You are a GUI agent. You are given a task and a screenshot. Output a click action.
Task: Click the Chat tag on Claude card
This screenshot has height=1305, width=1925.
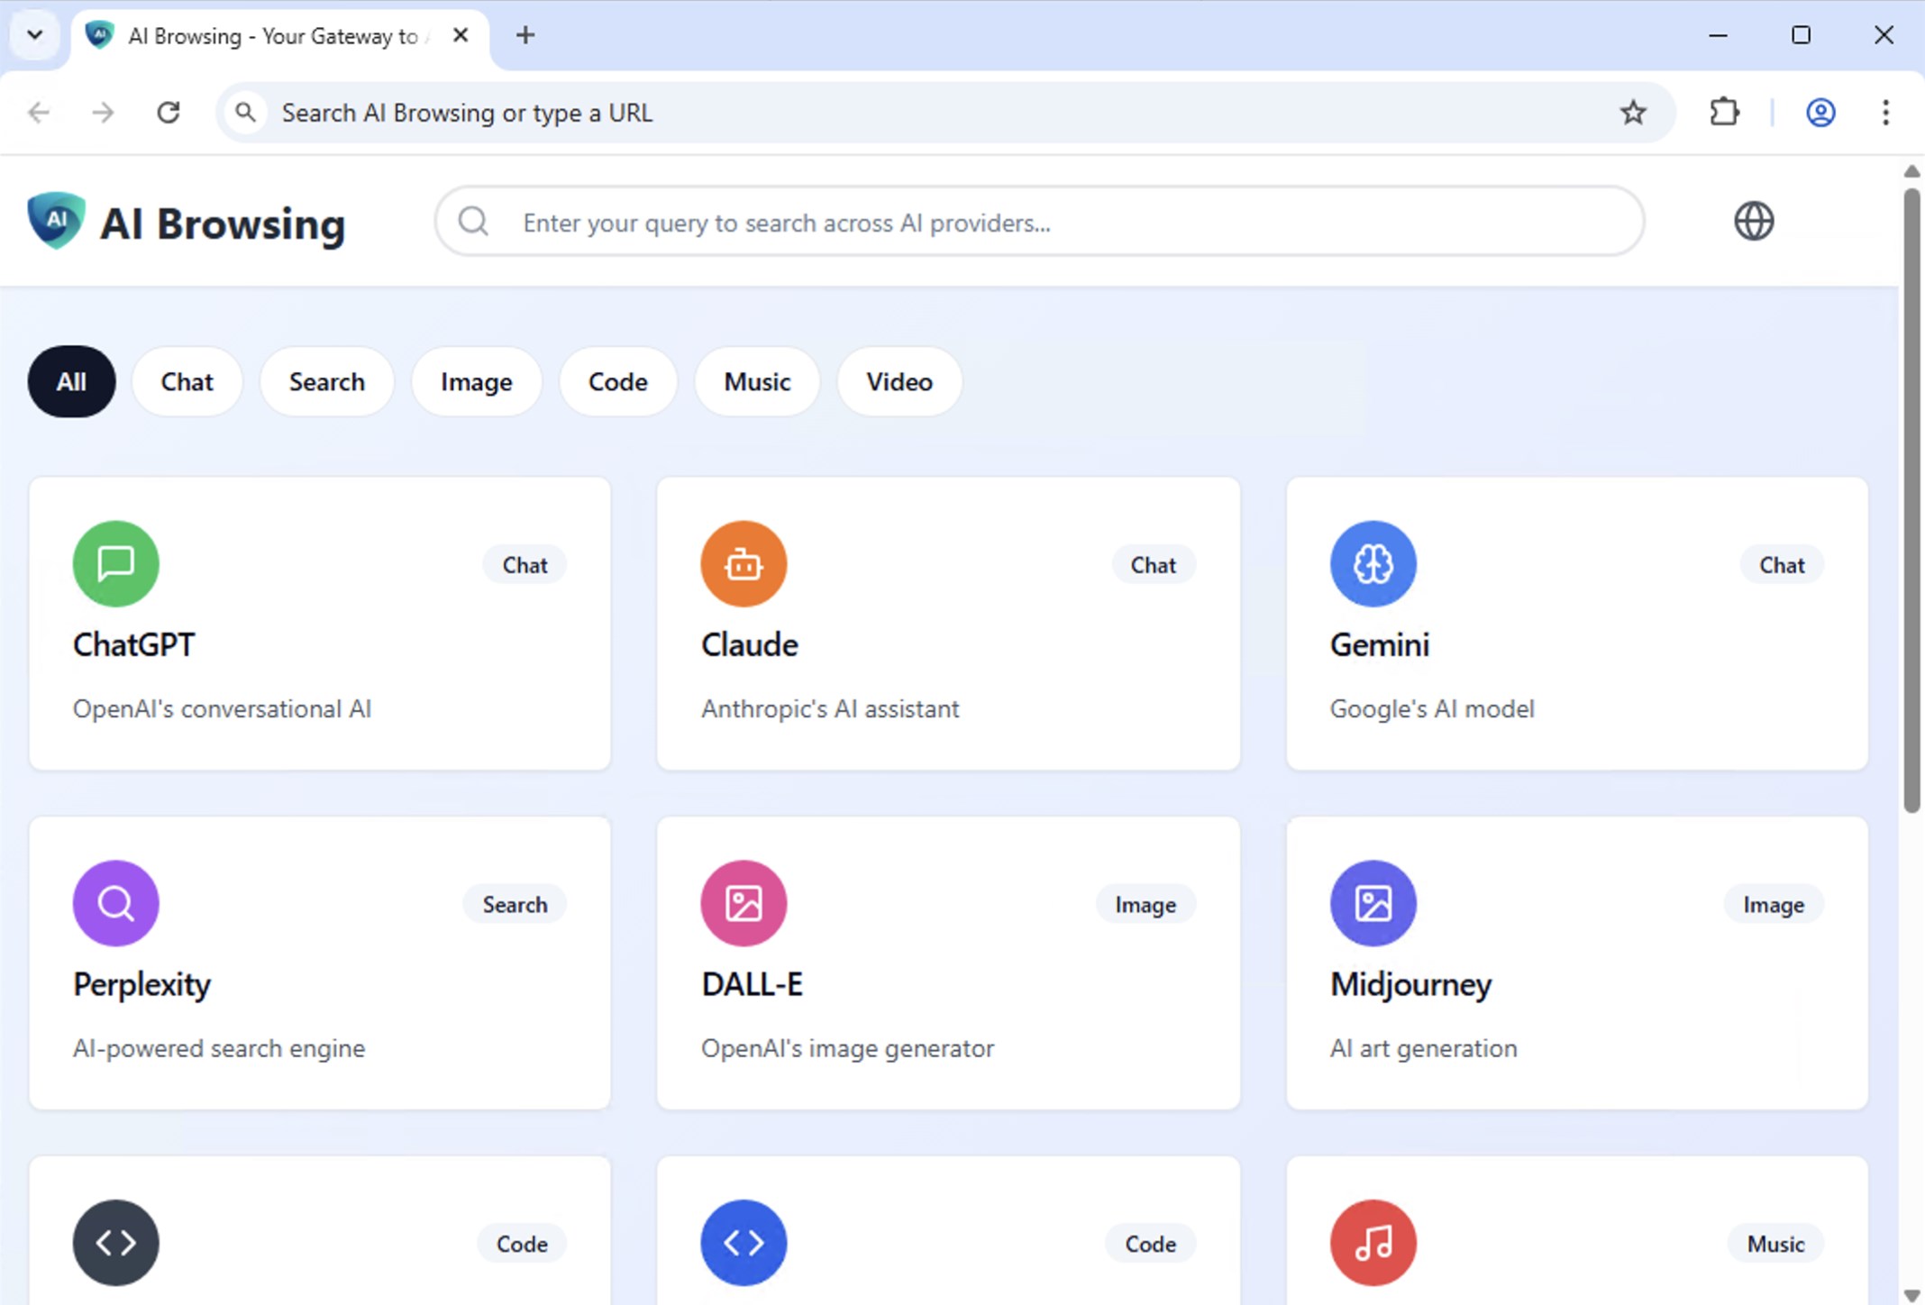click(1153, 565)
